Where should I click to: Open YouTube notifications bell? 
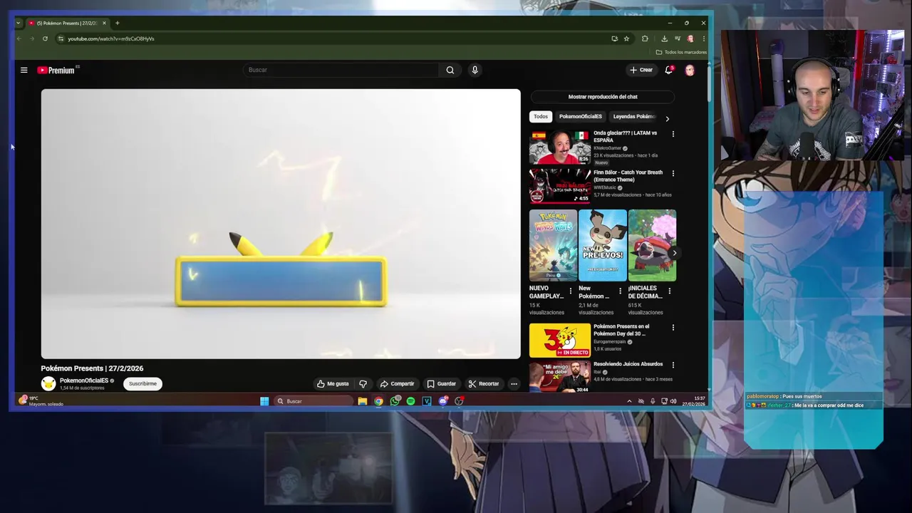(x=668, y=70)
